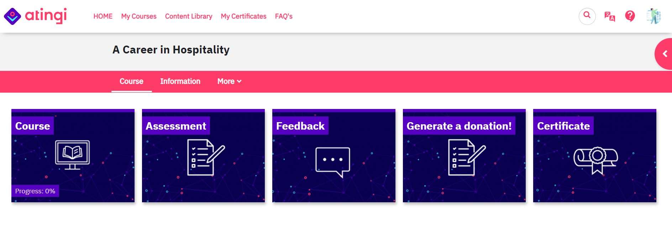The width and height of the screenshot is (672, 245).
Task: Open My Courses link
Action: pos(139,16)
